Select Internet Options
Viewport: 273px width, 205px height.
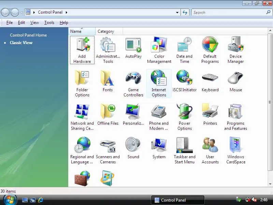click(159, 83)
